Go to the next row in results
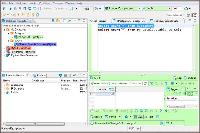 161,111
